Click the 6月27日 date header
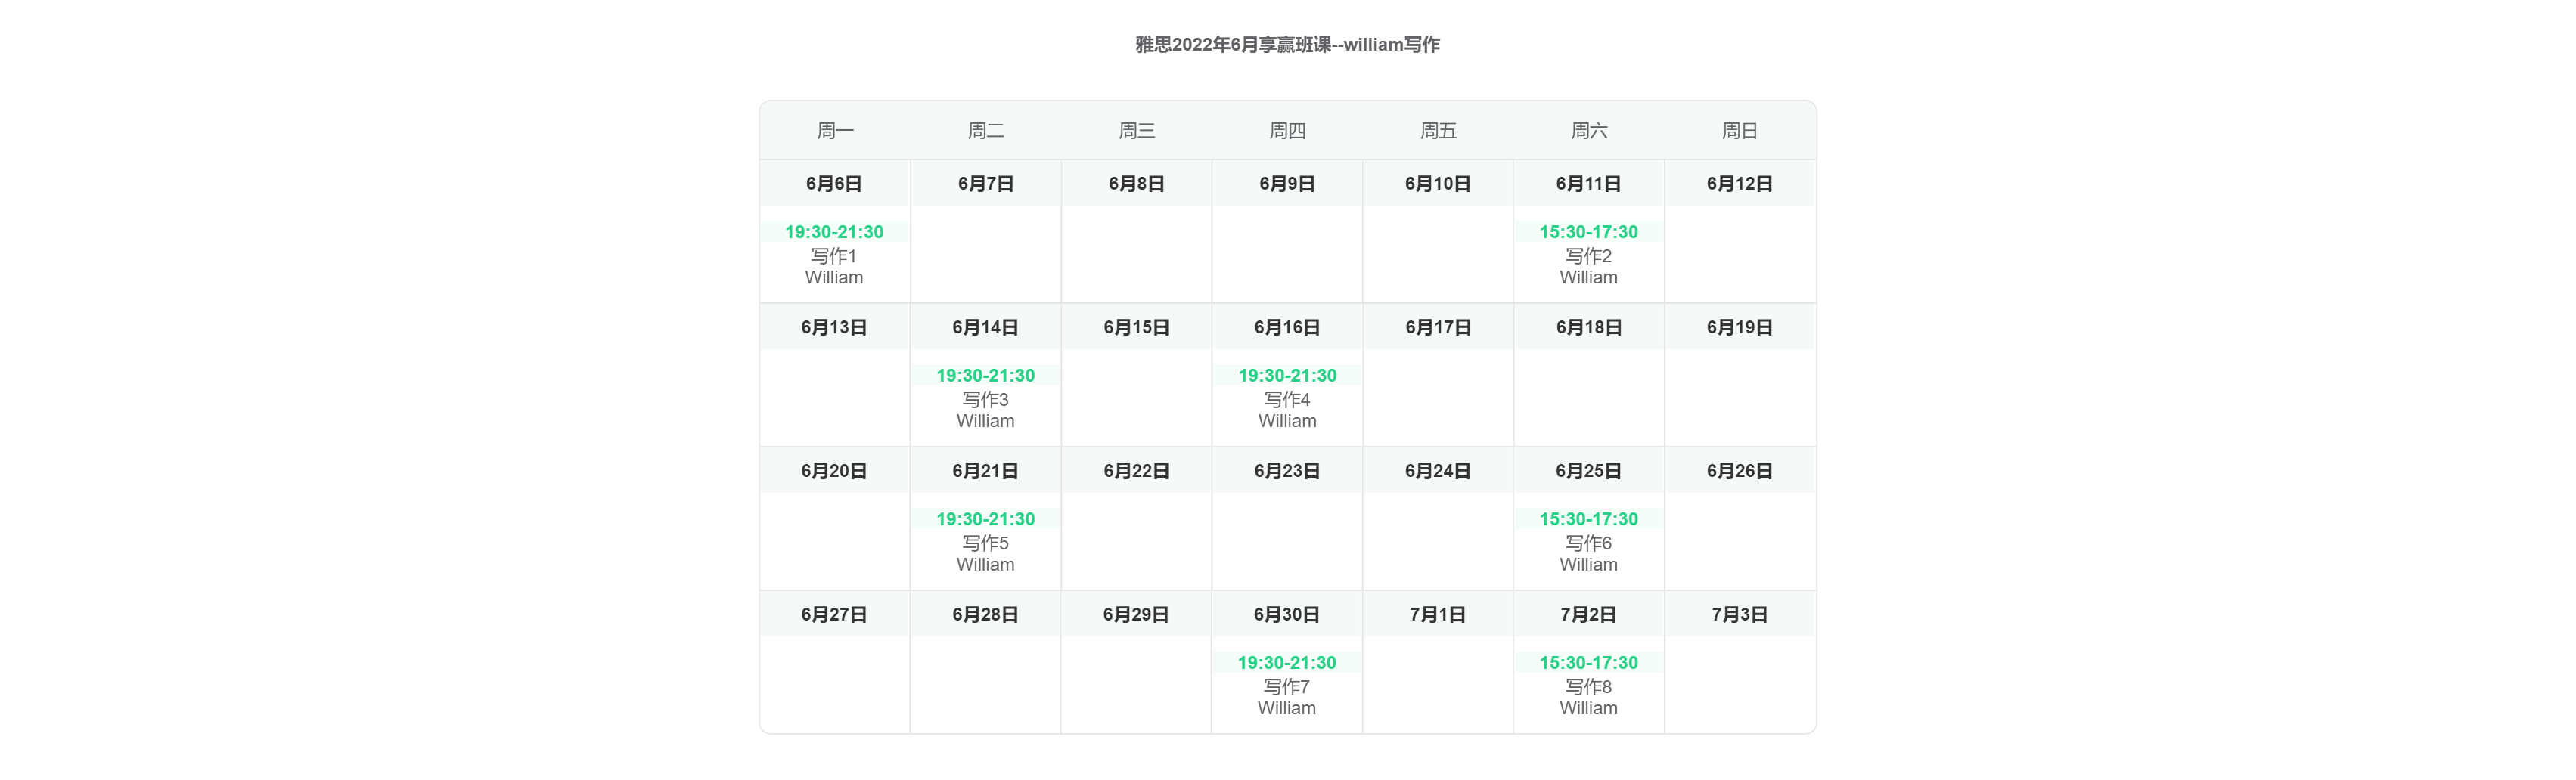 click(834, 615)
